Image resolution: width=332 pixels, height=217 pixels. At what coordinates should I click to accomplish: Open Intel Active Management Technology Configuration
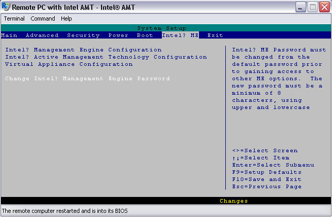coord(106,57)
